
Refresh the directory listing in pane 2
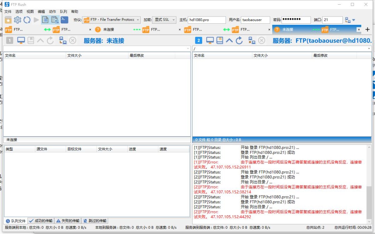tap(239, 41)
